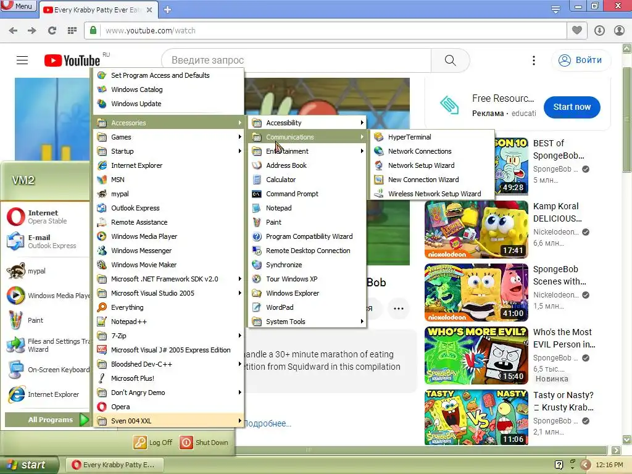Click the Подробнее link
This screenshot has height=474, width=632.
pyautogui.click(x=268, y=423)
